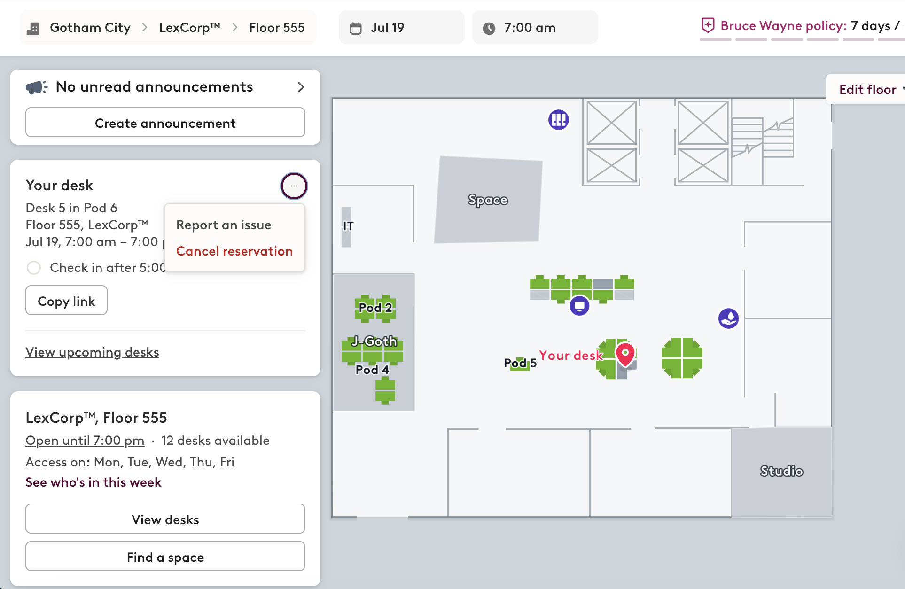Image resolution: width=905 pixels, height=589 pixels.
Task: Click the View desks button
Action: click(165, 519)
